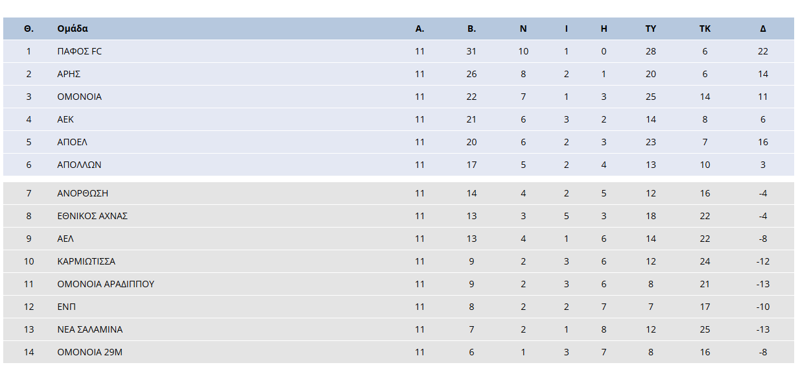The width and height of the screenshot is (800, 378).
Task: Select the ΑΠΟΕΛ team entry
Action: tap(72, 142)
